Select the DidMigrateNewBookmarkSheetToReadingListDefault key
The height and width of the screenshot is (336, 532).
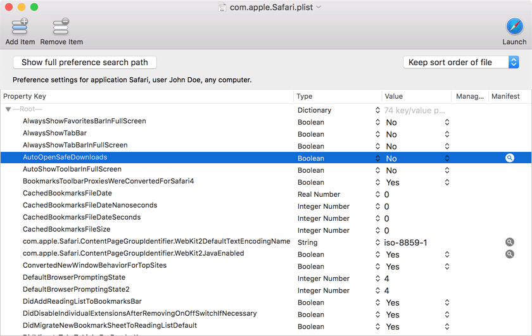click(110, 325)
